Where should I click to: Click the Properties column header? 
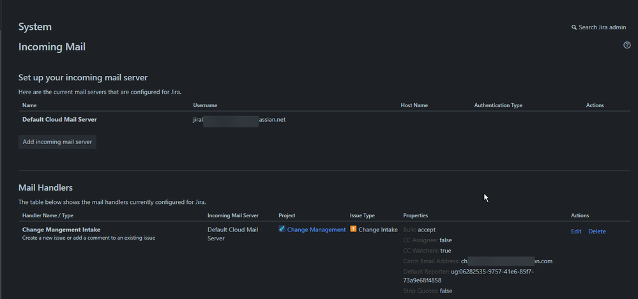[x=415, y=215]
